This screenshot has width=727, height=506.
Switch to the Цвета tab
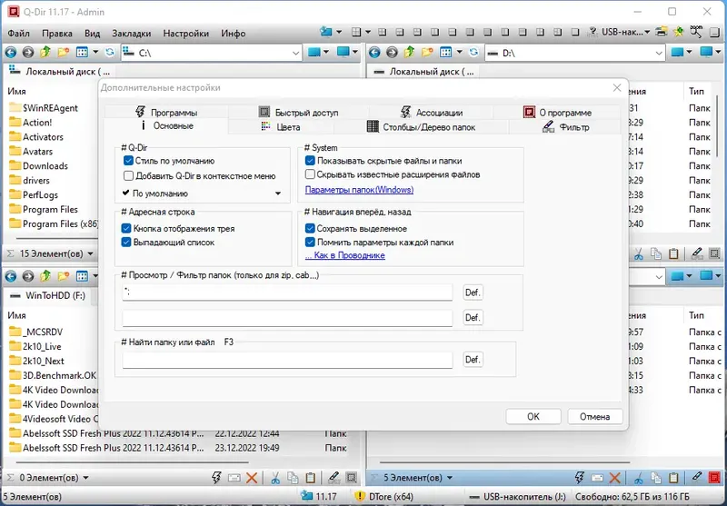[282, 127]
